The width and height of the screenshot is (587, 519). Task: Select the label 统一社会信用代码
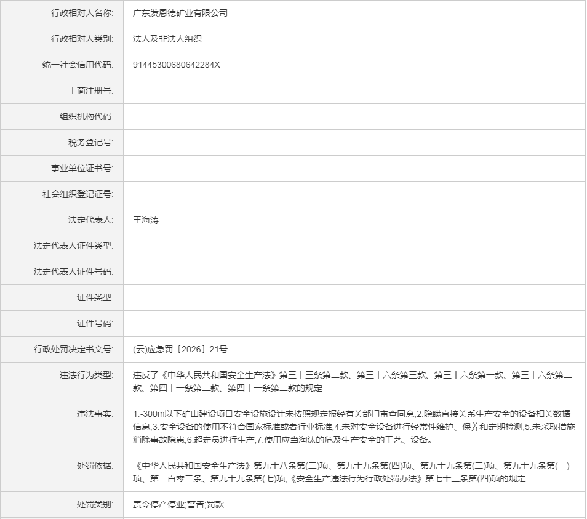78,65
